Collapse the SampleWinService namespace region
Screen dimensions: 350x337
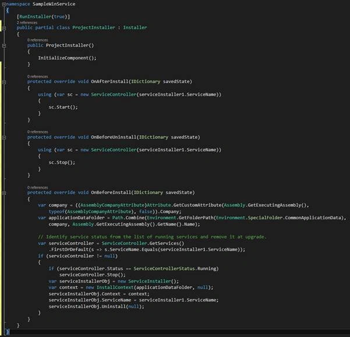[x=4, y=4]
